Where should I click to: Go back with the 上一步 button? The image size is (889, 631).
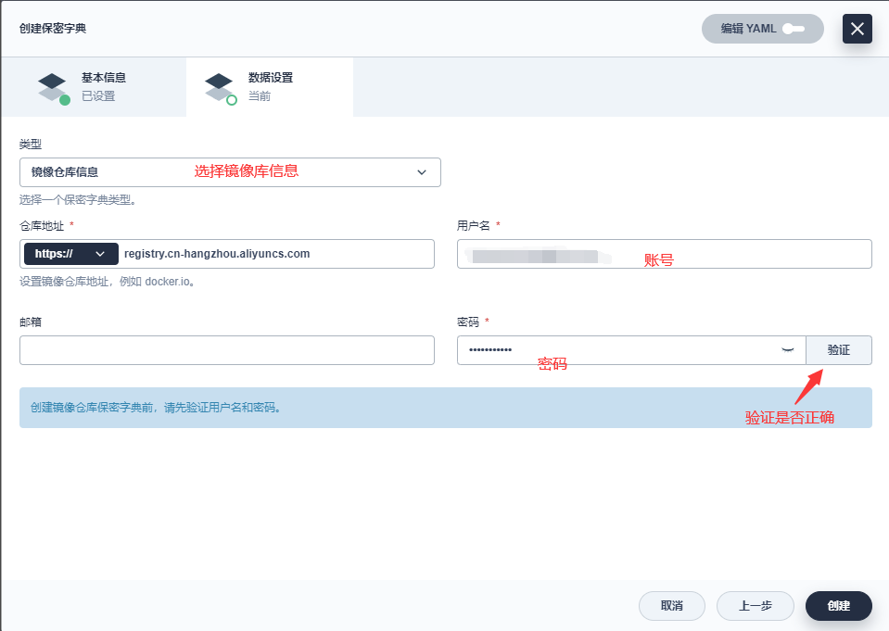pos(755,606)
